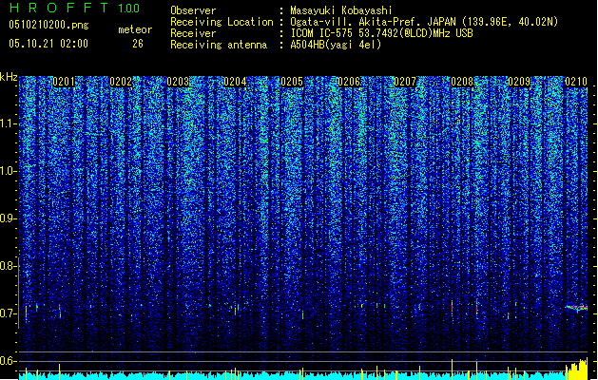Click the timestamp 05.10.21 02:00

point(48,44)
